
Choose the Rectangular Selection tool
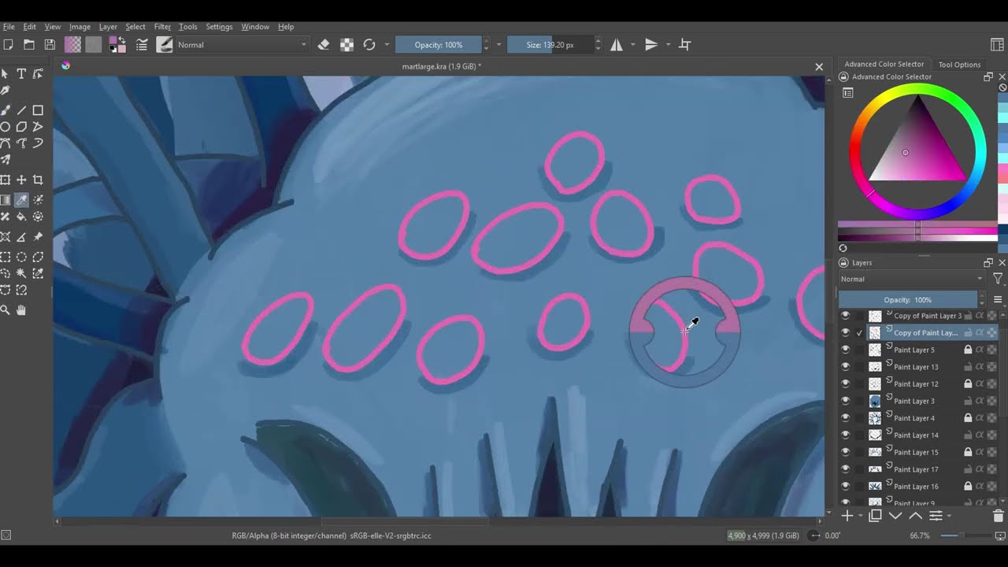coord(5,257)
